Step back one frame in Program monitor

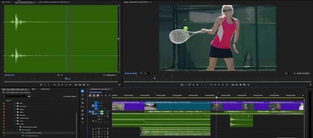click(215, 85)
